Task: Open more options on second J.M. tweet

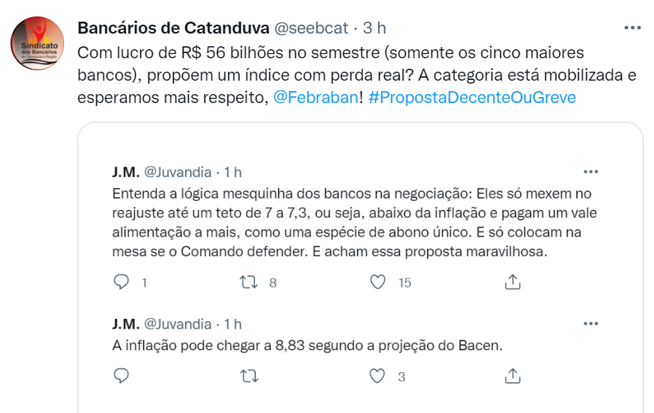Action: click(591, 323)
